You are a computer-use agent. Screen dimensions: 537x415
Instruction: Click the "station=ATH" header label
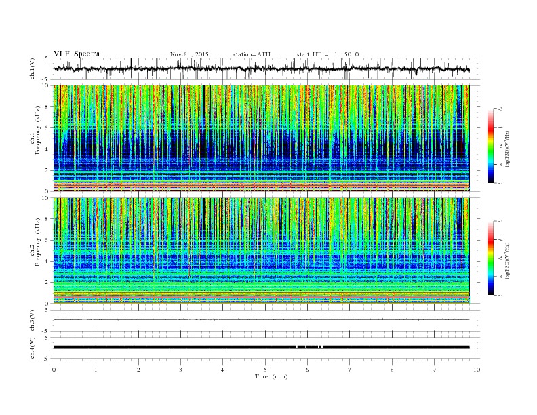(252, 54)
